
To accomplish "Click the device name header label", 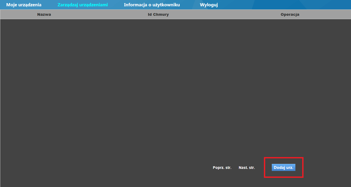I will [44, 14].
